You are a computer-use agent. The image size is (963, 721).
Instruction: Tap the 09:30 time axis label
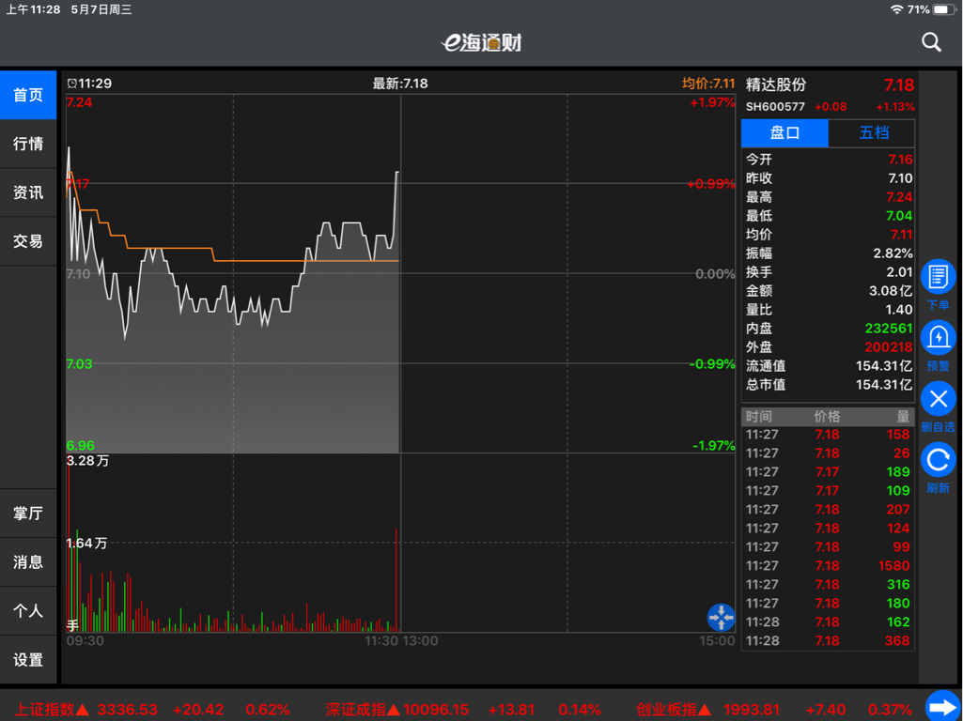(x=85, y=641)
